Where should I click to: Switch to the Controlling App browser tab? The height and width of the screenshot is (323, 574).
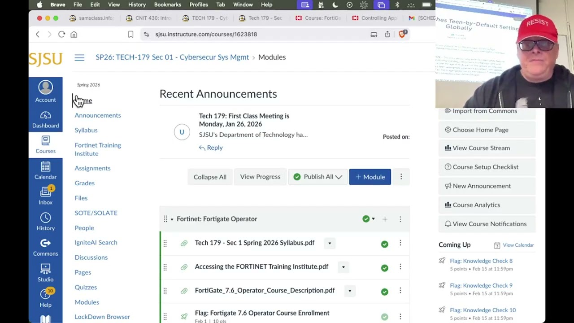(374, 18)
